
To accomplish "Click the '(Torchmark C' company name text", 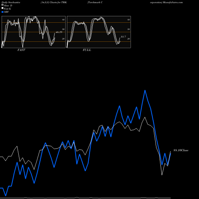I will [95, 2].
